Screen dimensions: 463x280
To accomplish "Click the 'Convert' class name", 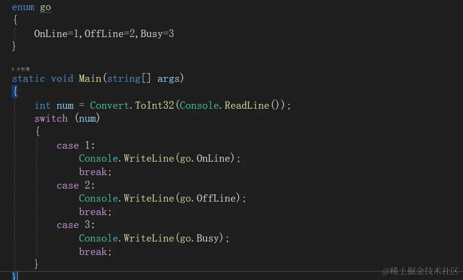I will click(x=110, y=105).
